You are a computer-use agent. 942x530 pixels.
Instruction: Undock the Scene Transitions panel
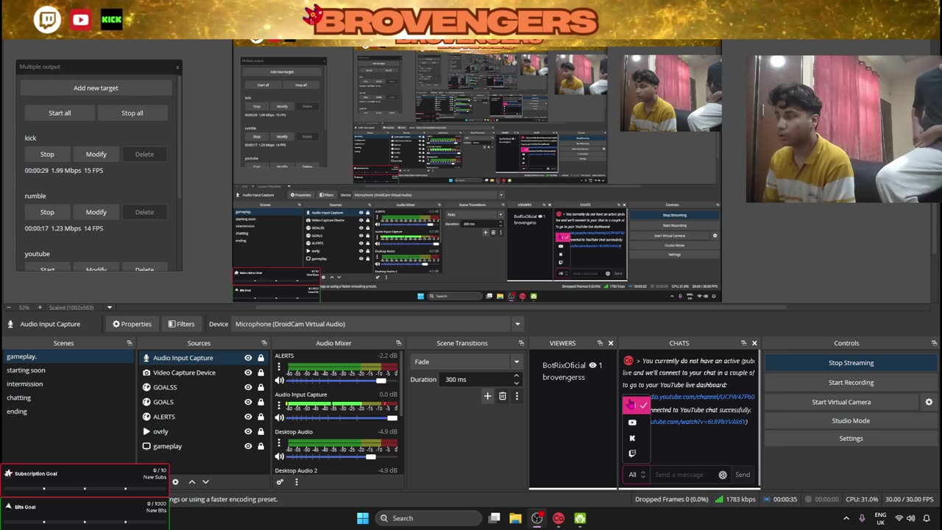coord(521,343)
